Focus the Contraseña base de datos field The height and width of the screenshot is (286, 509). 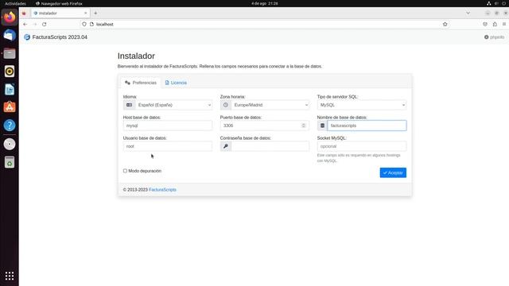click(270, 146)
